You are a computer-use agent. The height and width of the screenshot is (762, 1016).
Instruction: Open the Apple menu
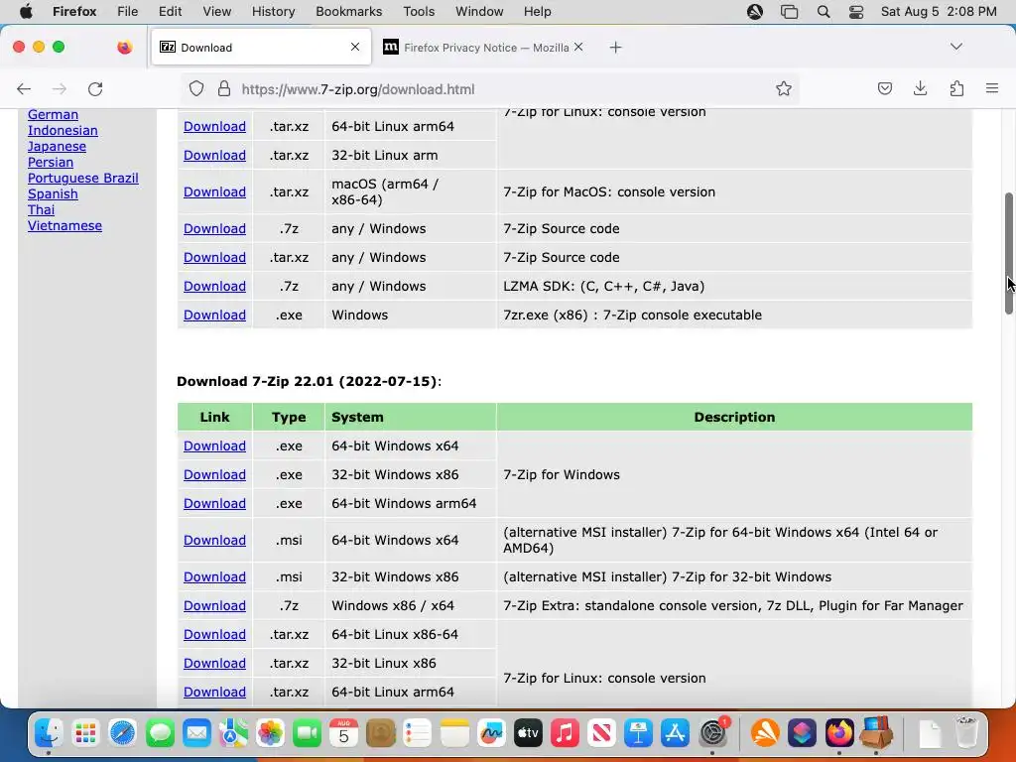point(26,12)
